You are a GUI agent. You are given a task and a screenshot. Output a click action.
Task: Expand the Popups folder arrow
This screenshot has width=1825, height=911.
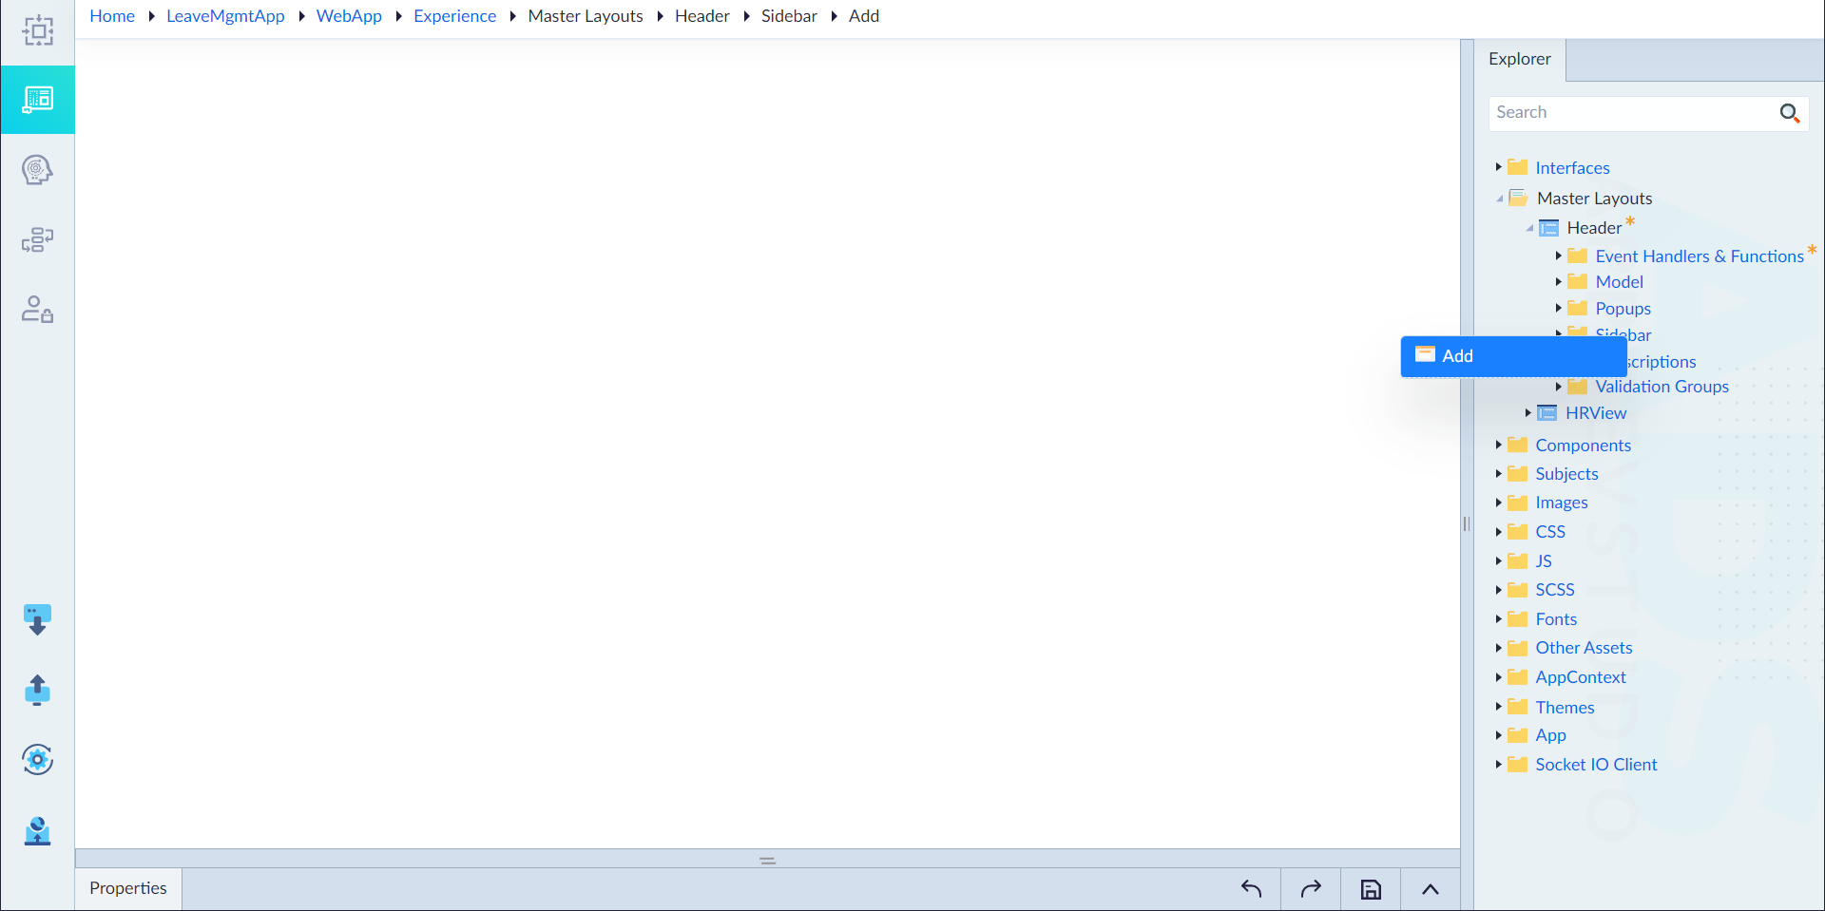1559,308
